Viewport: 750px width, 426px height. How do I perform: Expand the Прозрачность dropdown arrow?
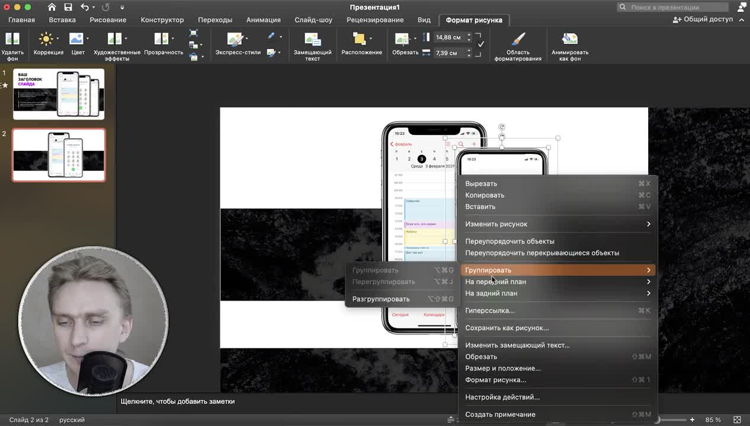pos(172,39)
